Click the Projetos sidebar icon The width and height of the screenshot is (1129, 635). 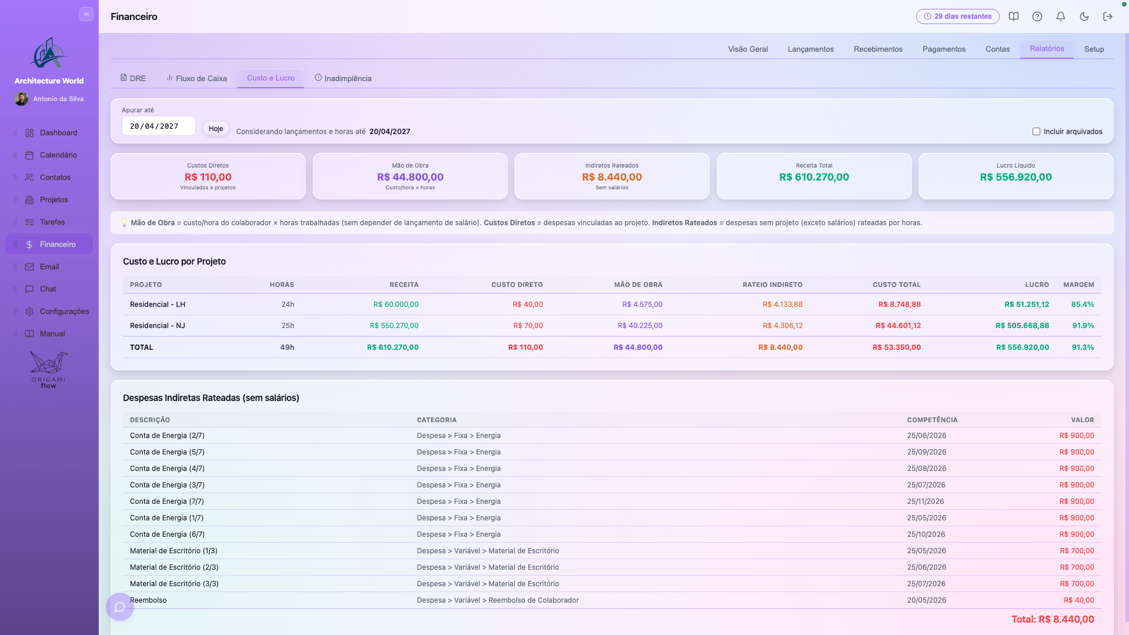29,200
